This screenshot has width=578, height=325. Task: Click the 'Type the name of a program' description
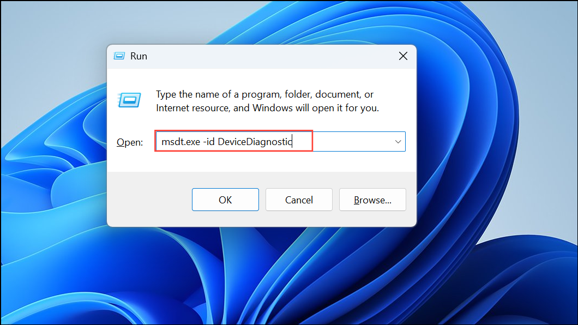[x=267, y=101]
